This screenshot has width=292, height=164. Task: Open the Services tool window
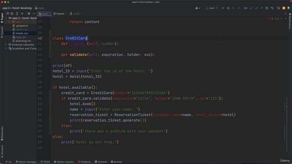click(116, 162)
